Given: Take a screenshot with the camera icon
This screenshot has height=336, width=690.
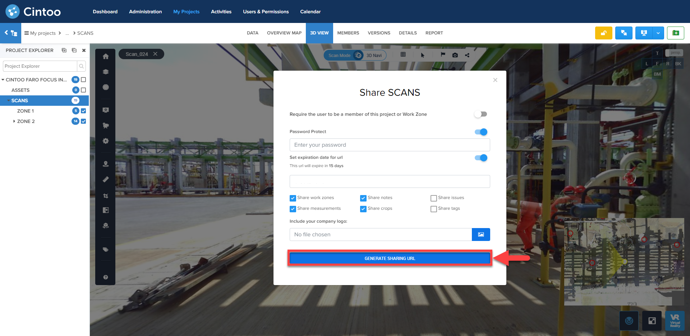Looking at the screenshot, I should 455,55.
